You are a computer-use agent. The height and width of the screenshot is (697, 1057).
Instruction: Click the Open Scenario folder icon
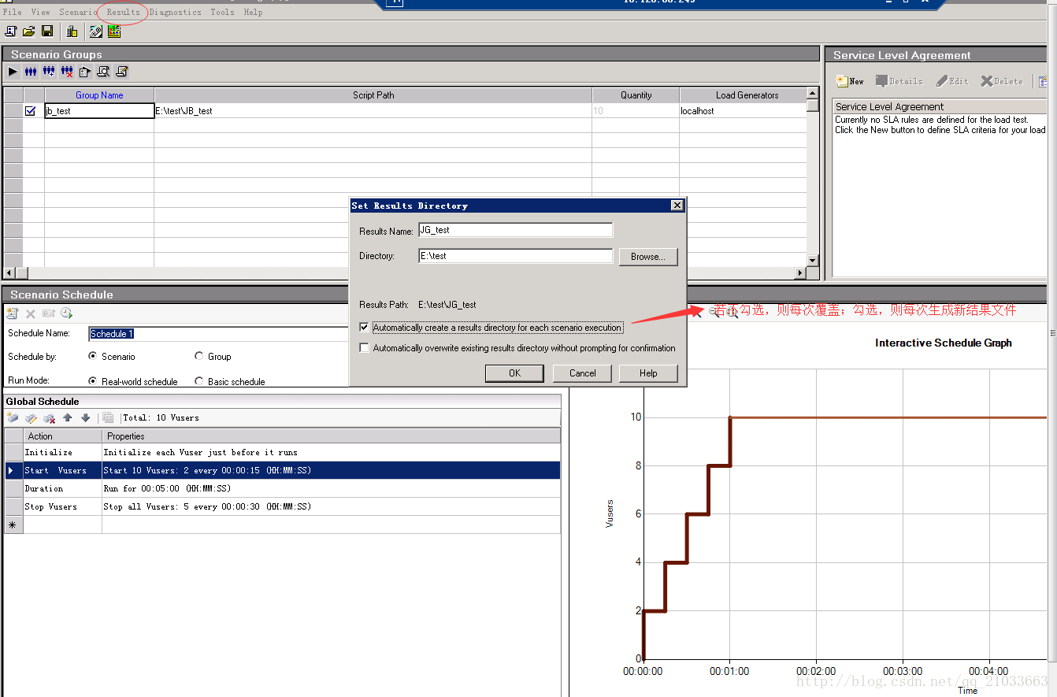29,32
